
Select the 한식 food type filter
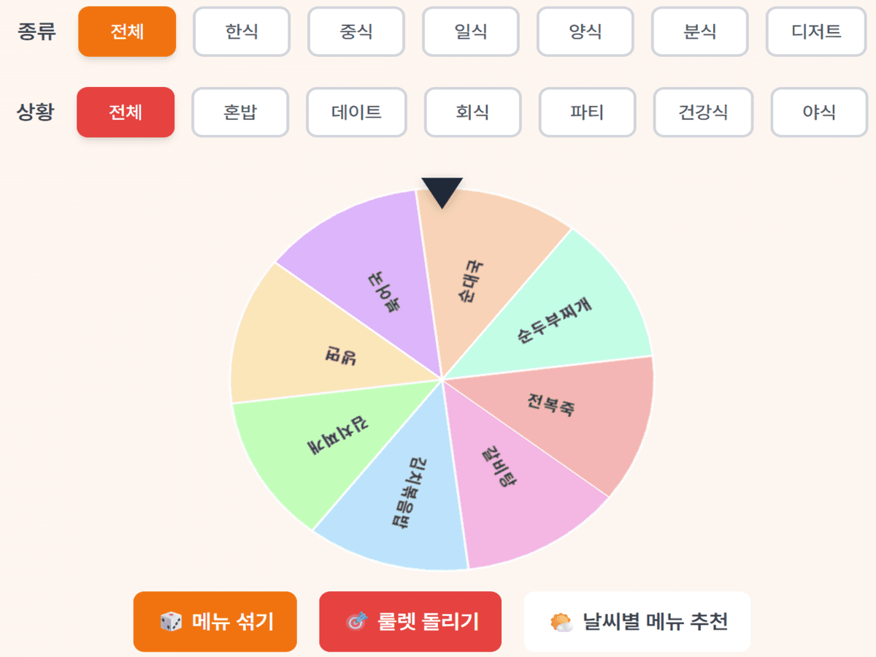[242, 31]
